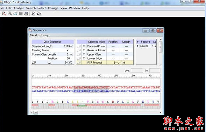The image size is (206, 132).
Task: Print using the printer toolbar icon
Action: [26, 14]
